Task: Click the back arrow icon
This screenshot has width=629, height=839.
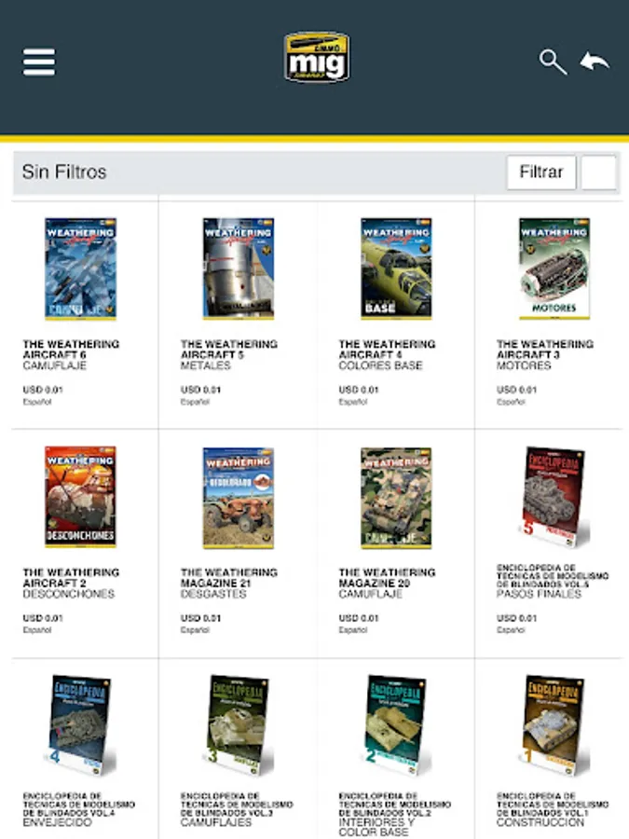Action: tap(595, 62)
